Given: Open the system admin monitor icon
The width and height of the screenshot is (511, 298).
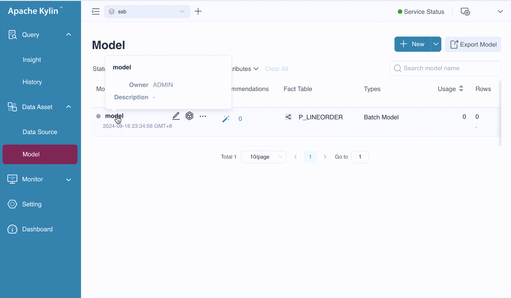Looking at the screenshot, I should coord(465,12).
